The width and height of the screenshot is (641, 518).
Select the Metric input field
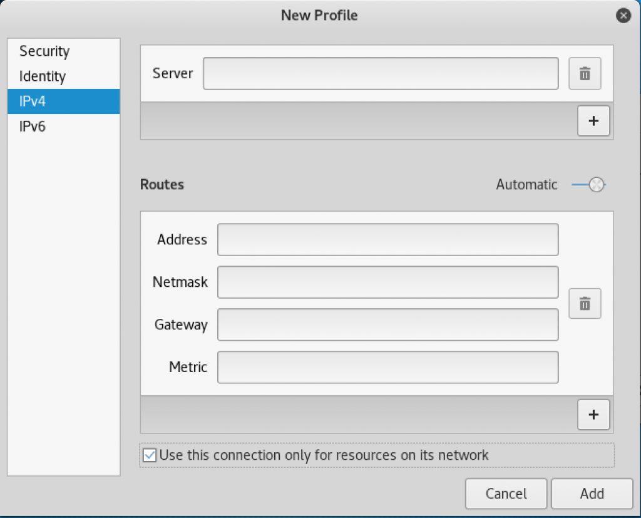[388, 367]
